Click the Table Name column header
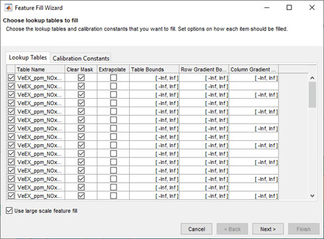The width and height of the screenshot is (324, 239). [40, 70]
